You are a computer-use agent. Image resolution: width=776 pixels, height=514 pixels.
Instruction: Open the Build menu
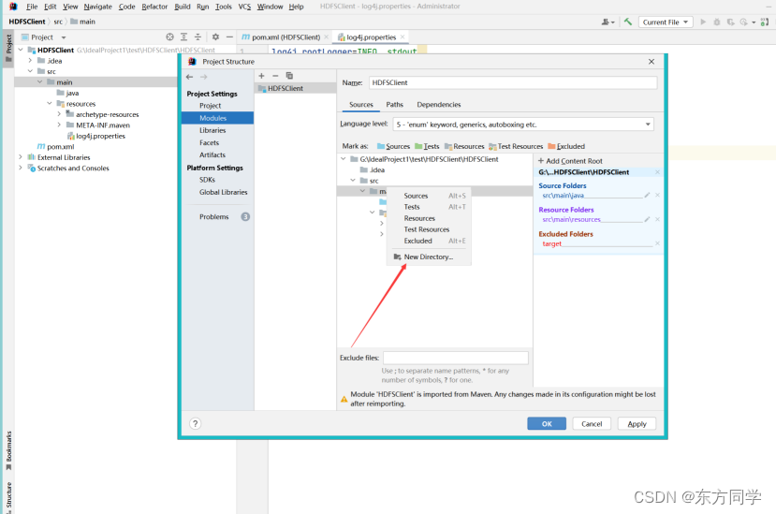(x=183, y=7)
